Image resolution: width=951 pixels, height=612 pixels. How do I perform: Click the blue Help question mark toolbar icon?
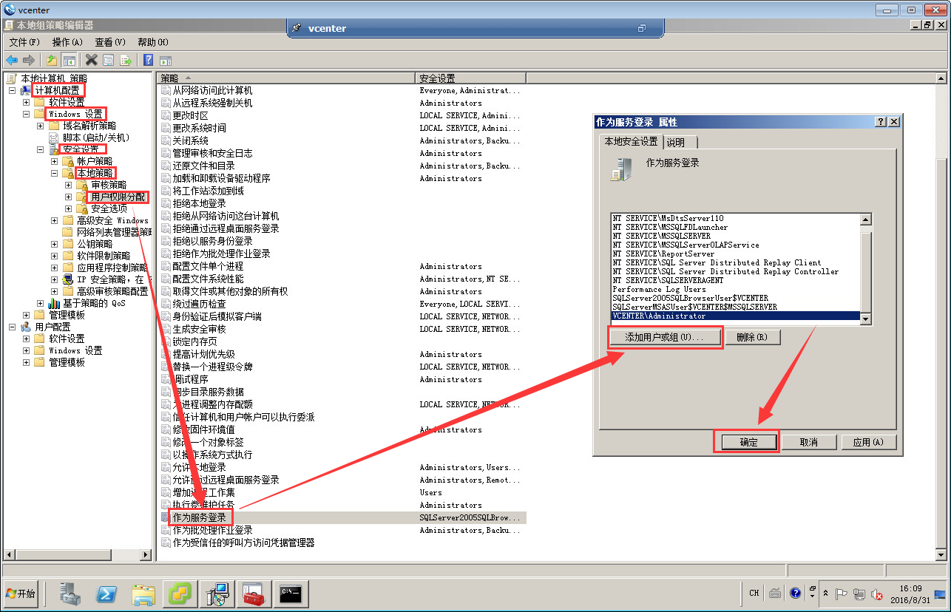[149, 60]
